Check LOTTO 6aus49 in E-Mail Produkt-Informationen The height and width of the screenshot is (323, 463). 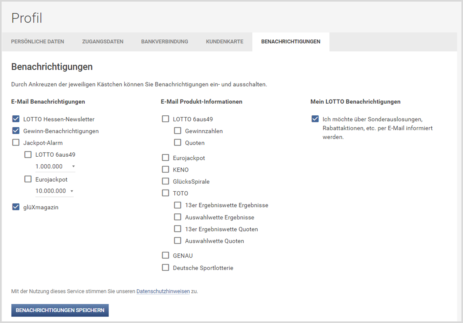pyautogui.click(x=166, y=119)
